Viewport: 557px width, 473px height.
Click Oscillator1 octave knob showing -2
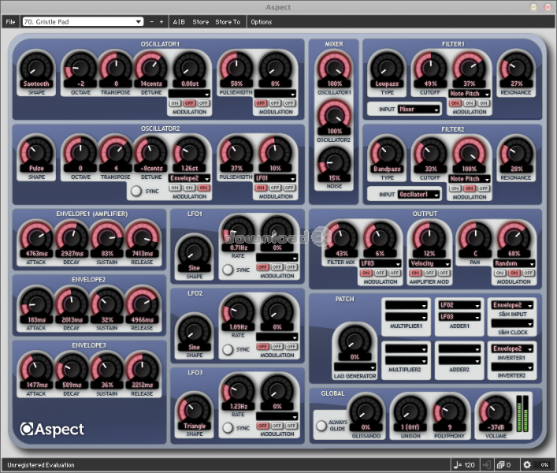80,69
